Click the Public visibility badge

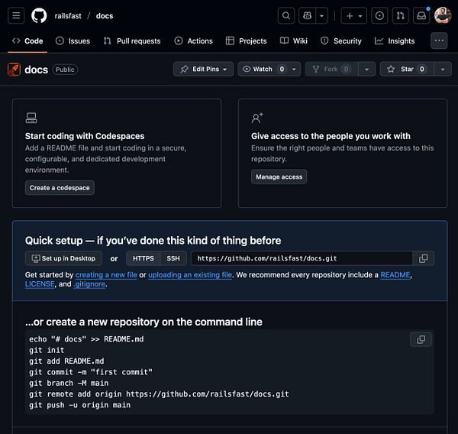(x=65, y=70)
